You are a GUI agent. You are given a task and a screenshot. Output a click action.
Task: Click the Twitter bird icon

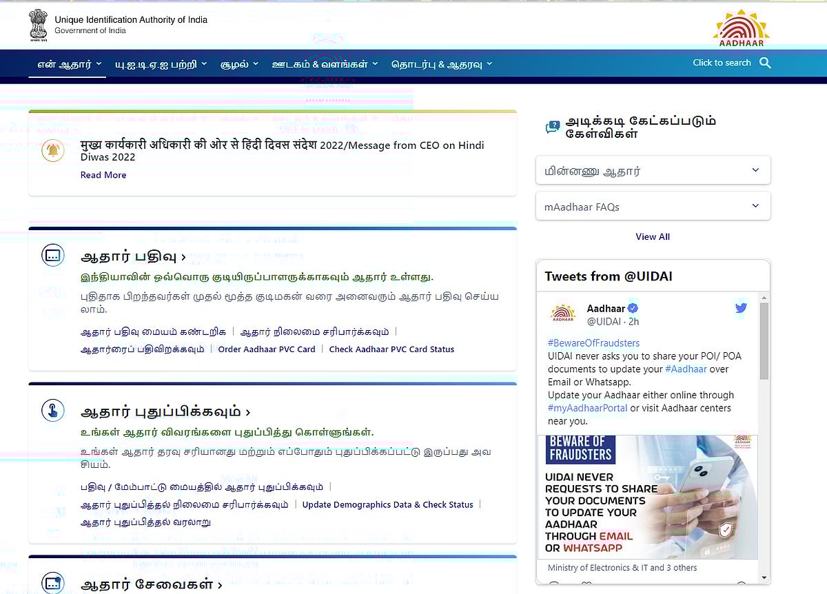coord(740,309)
